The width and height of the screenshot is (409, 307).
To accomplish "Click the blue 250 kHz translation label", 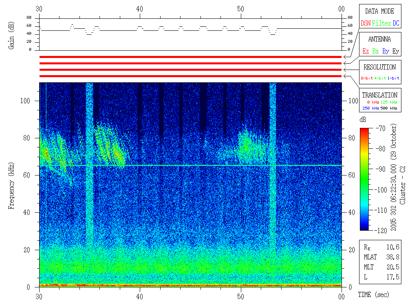I will click(371, 108).
